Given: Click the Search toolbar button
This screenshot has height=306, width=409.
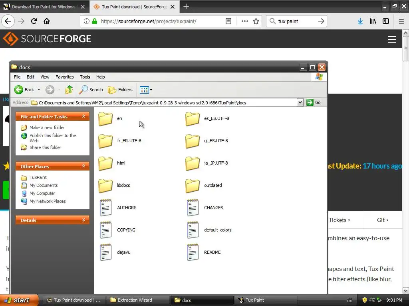Looking at the screenshot, I should pos(91,90).
